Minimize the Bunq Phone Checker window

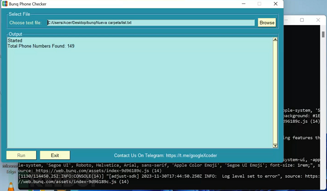[244, 4]
